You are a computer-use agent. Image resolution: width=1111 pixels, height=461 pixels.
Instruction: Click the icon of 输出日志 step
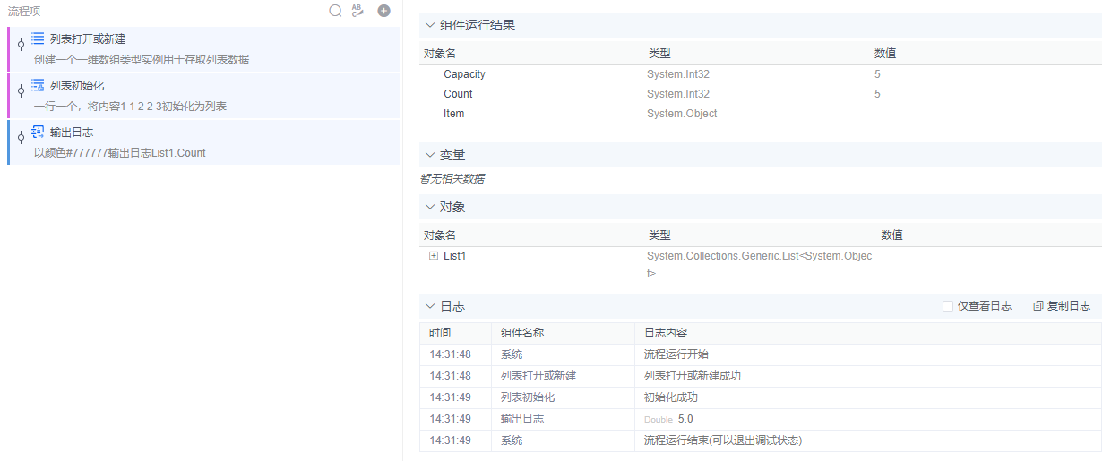[38, 132]
